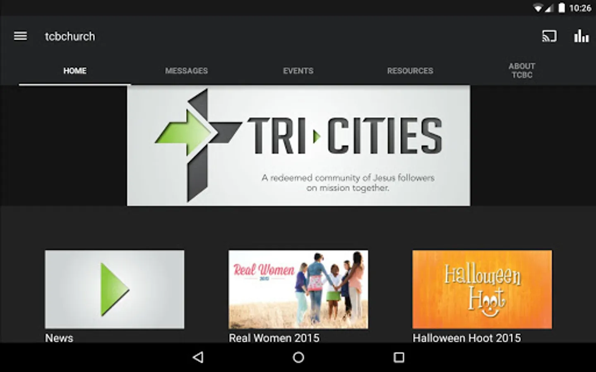Open the News thumbnail with green arrow
596x372 pixels.
click(x=115, y=289)
